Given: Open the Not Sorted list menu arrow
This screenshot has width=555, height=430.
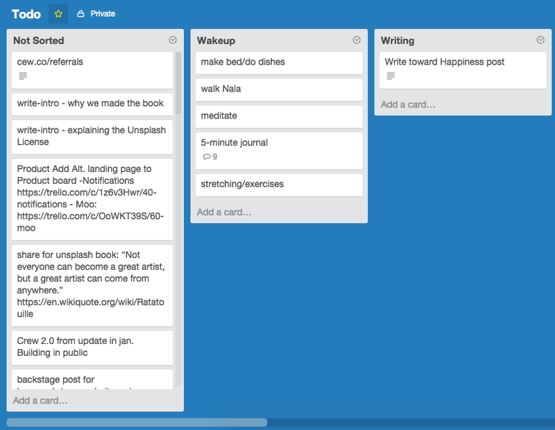Looking at the screenshot, I should click(x=173, y=40).
